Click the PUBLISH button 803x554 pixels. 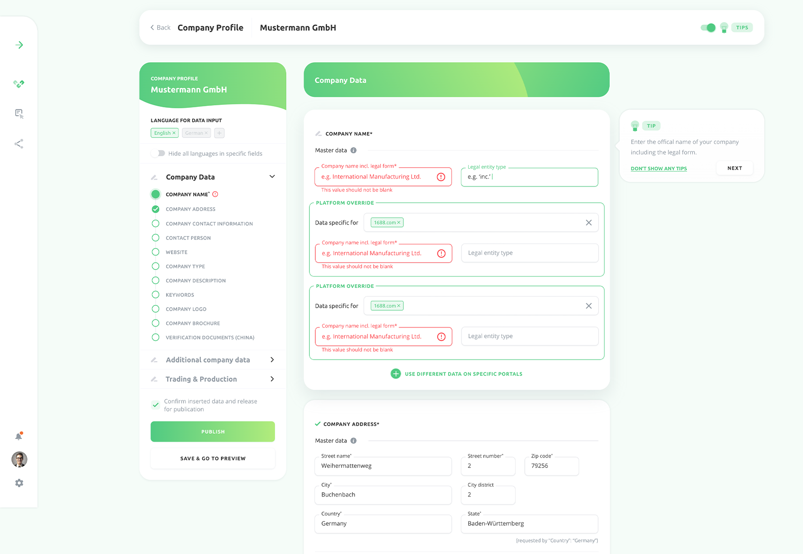click(x=213, y=432)
